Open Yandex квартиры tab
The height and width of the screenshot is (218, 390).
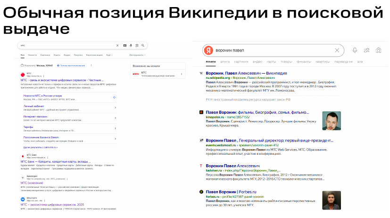(323, 62)
